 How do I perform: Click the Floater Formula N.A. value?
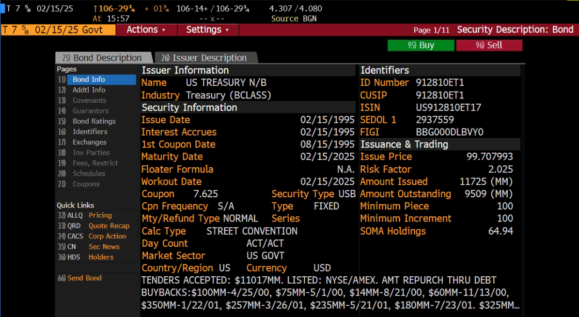click(345, 169)
